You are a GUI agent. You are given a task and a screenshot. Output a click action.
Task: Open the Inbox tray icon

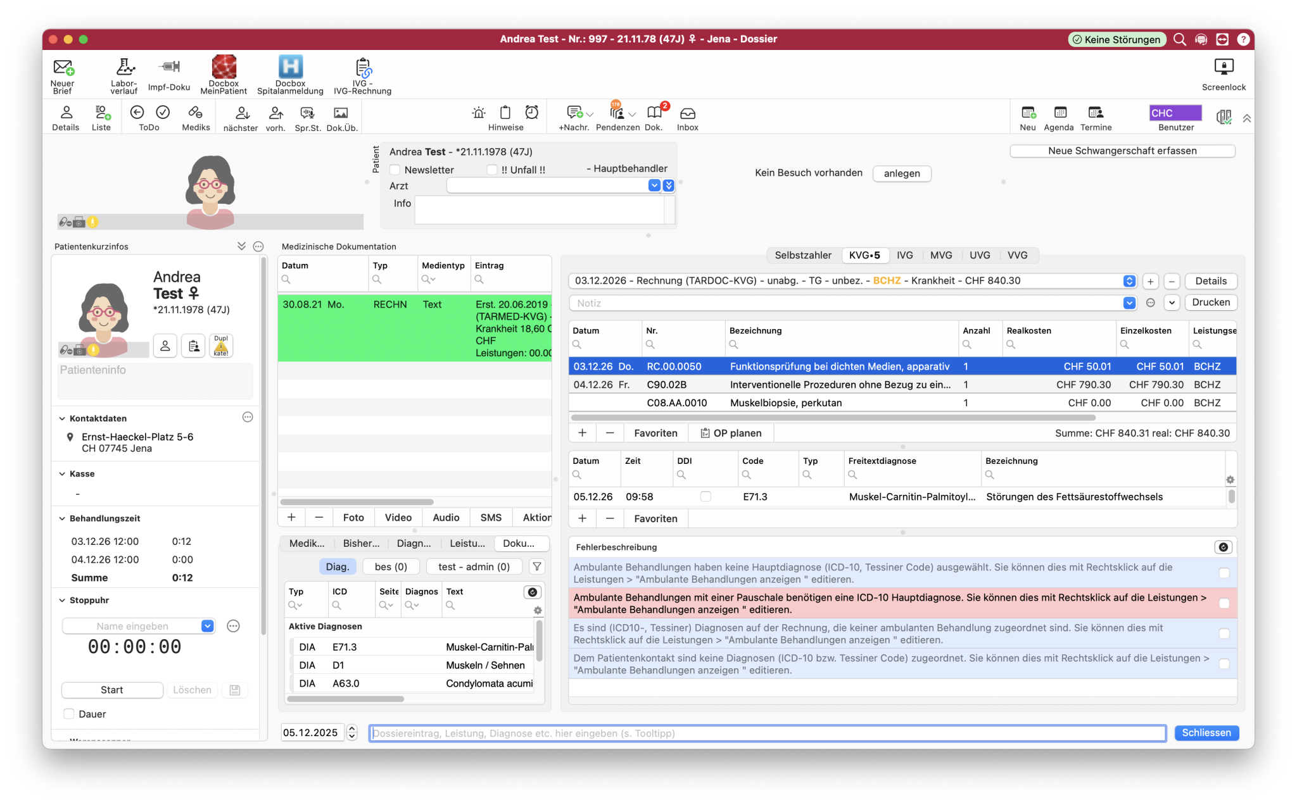tap(687, 113)
